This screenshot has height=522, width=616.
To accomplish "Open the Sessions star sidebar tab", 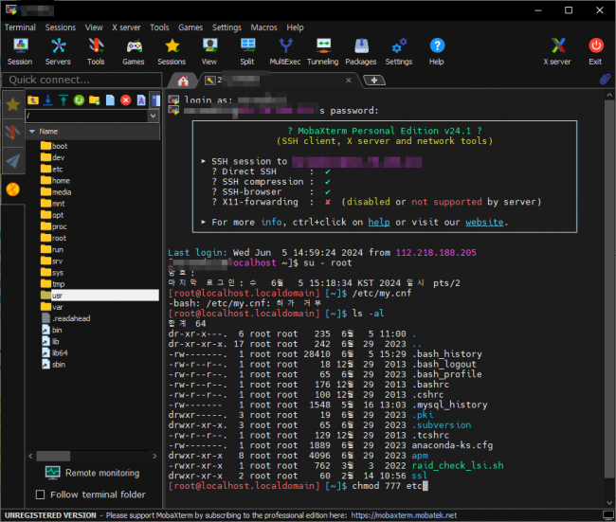I will coord(13,104).
